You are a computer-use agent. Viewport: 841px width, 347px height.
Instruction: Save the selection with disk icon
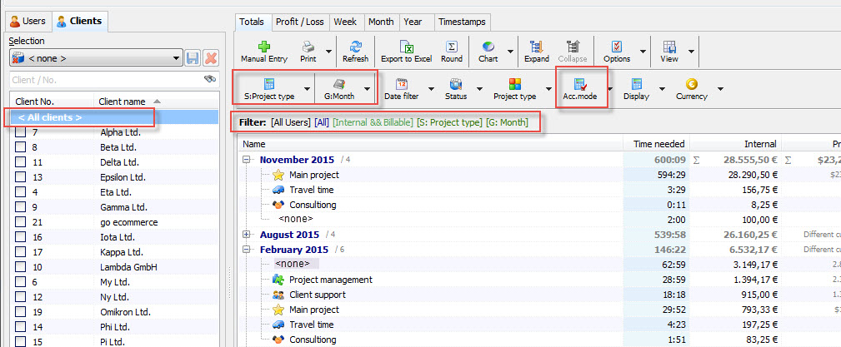193,58
